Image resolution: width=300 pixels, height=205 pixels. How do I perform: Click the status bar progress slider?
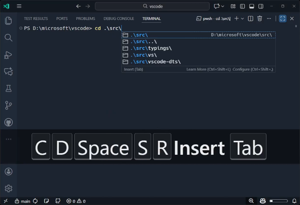click(278, 201)
